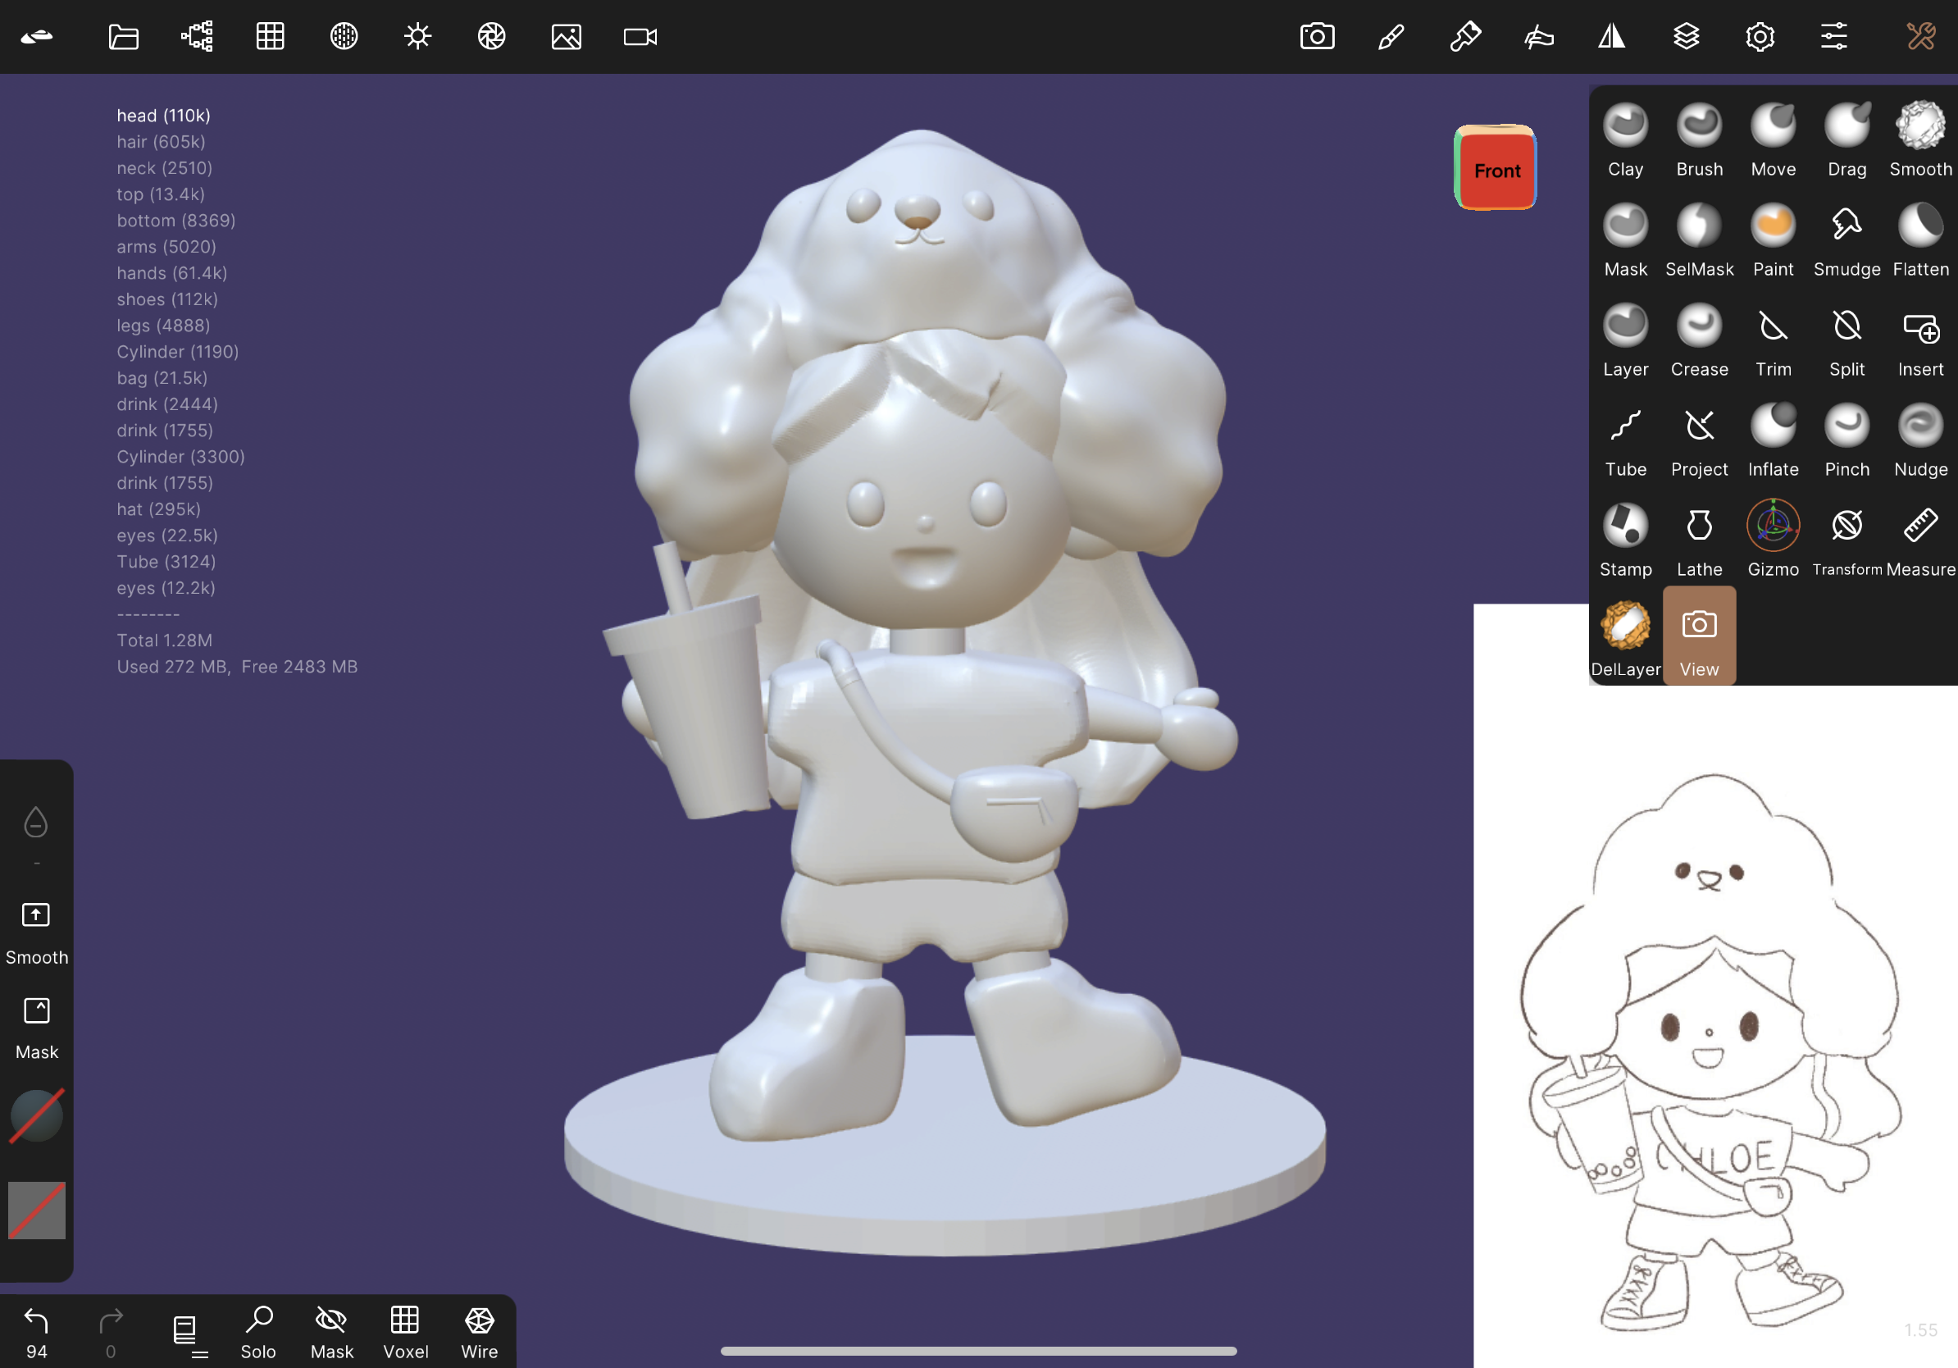Open the Lighting sun menu
Viewport: 1958px width, 1368px height.
[x=418, y=37]
